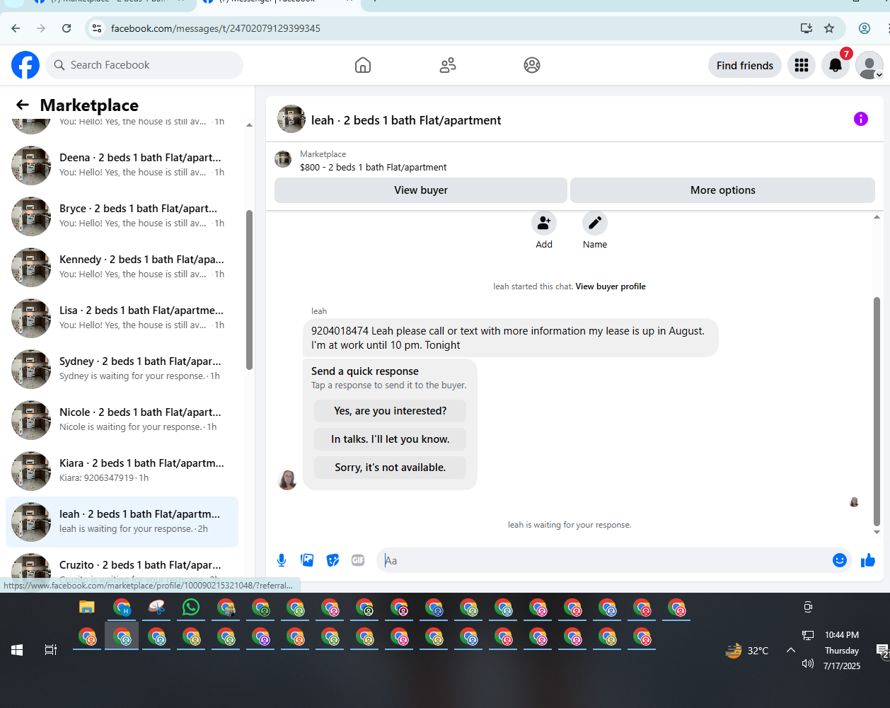Viewport: 890px width, 708px height.
Task: Open the emoji picker
Action: tap(840, 560)
